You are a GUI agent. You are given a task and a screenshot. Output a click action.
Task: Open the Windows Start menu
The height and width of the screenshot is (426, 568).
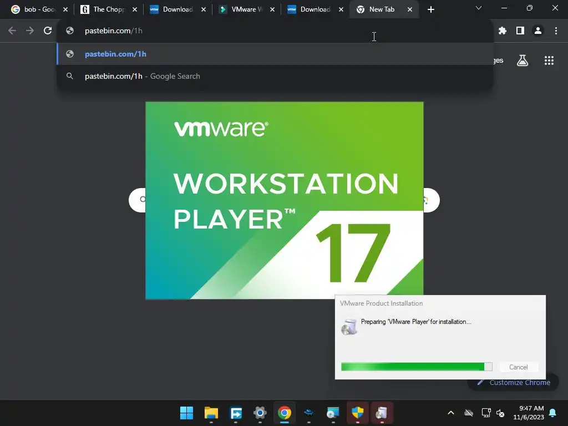[186, 413]
